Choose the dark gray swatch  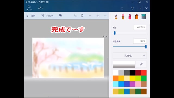127,73
